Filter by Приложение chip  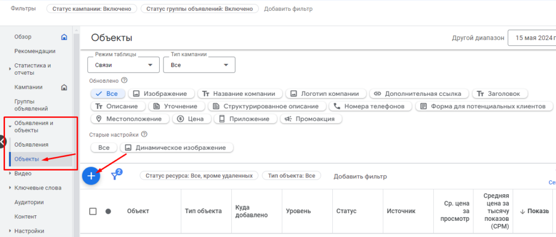pos(245,119)
